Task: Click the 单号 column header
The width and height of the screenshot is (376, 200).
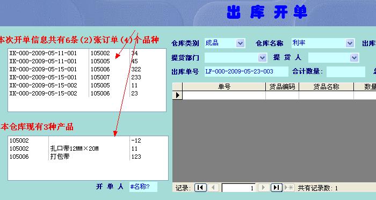Action: pyautogui.click(x=224, y=87)
